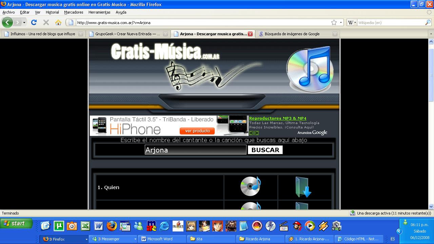Screen dimensions: 434x244
Task: Open the address bar history dropdown
Action: 341,23
